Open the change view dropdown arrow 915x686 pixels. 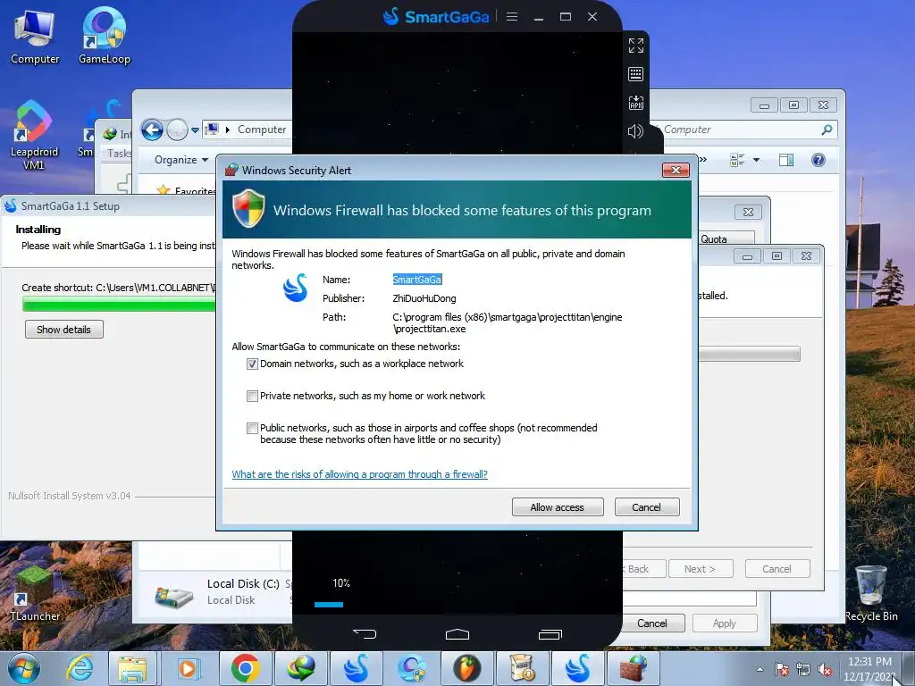756,160
